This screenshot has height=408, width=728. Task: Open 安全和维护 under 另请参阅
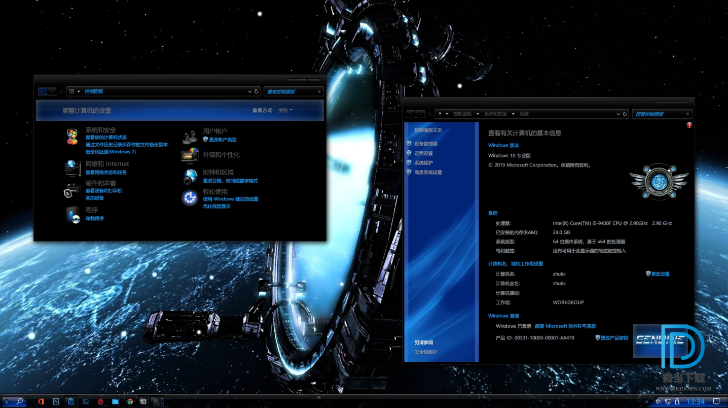(426, 352)
